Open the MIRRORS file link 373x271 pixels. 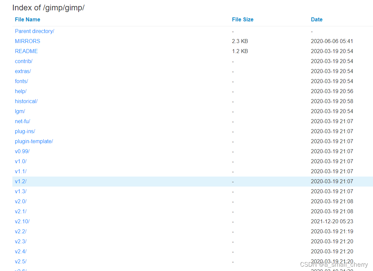[x=27, y=41]
